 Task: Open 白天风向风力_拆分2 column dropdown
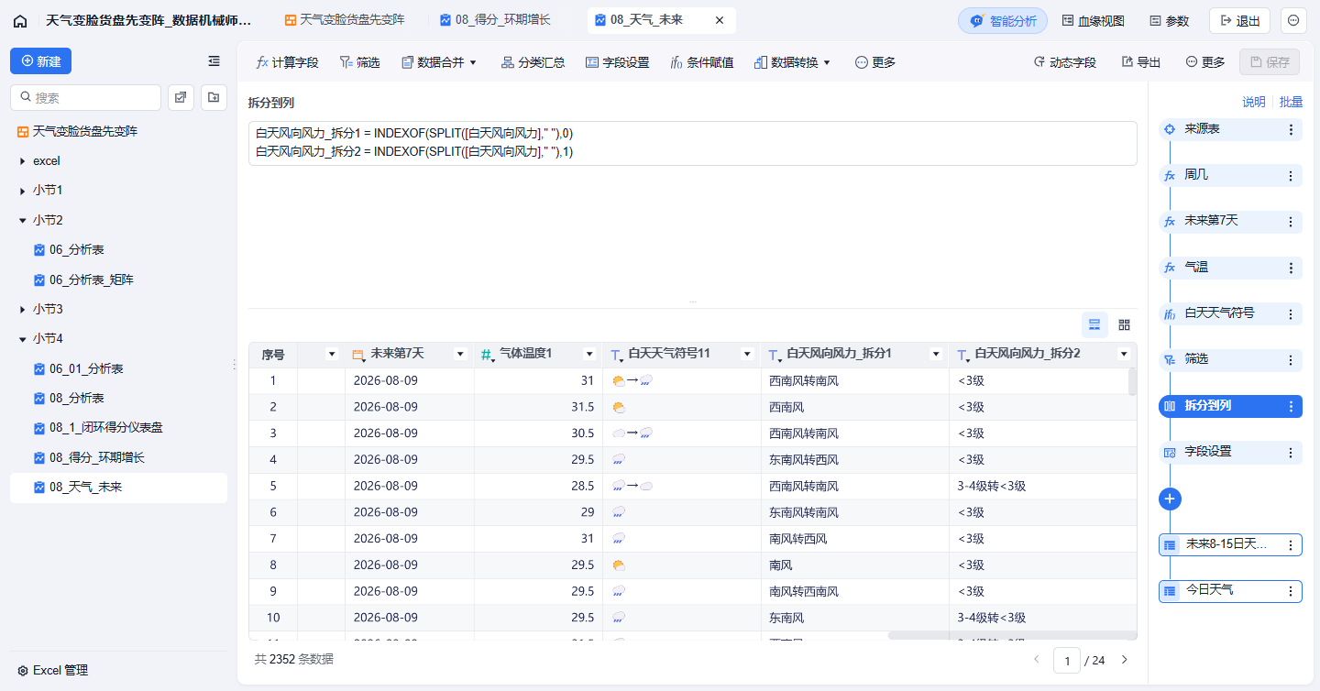[x=1124, y=354]
